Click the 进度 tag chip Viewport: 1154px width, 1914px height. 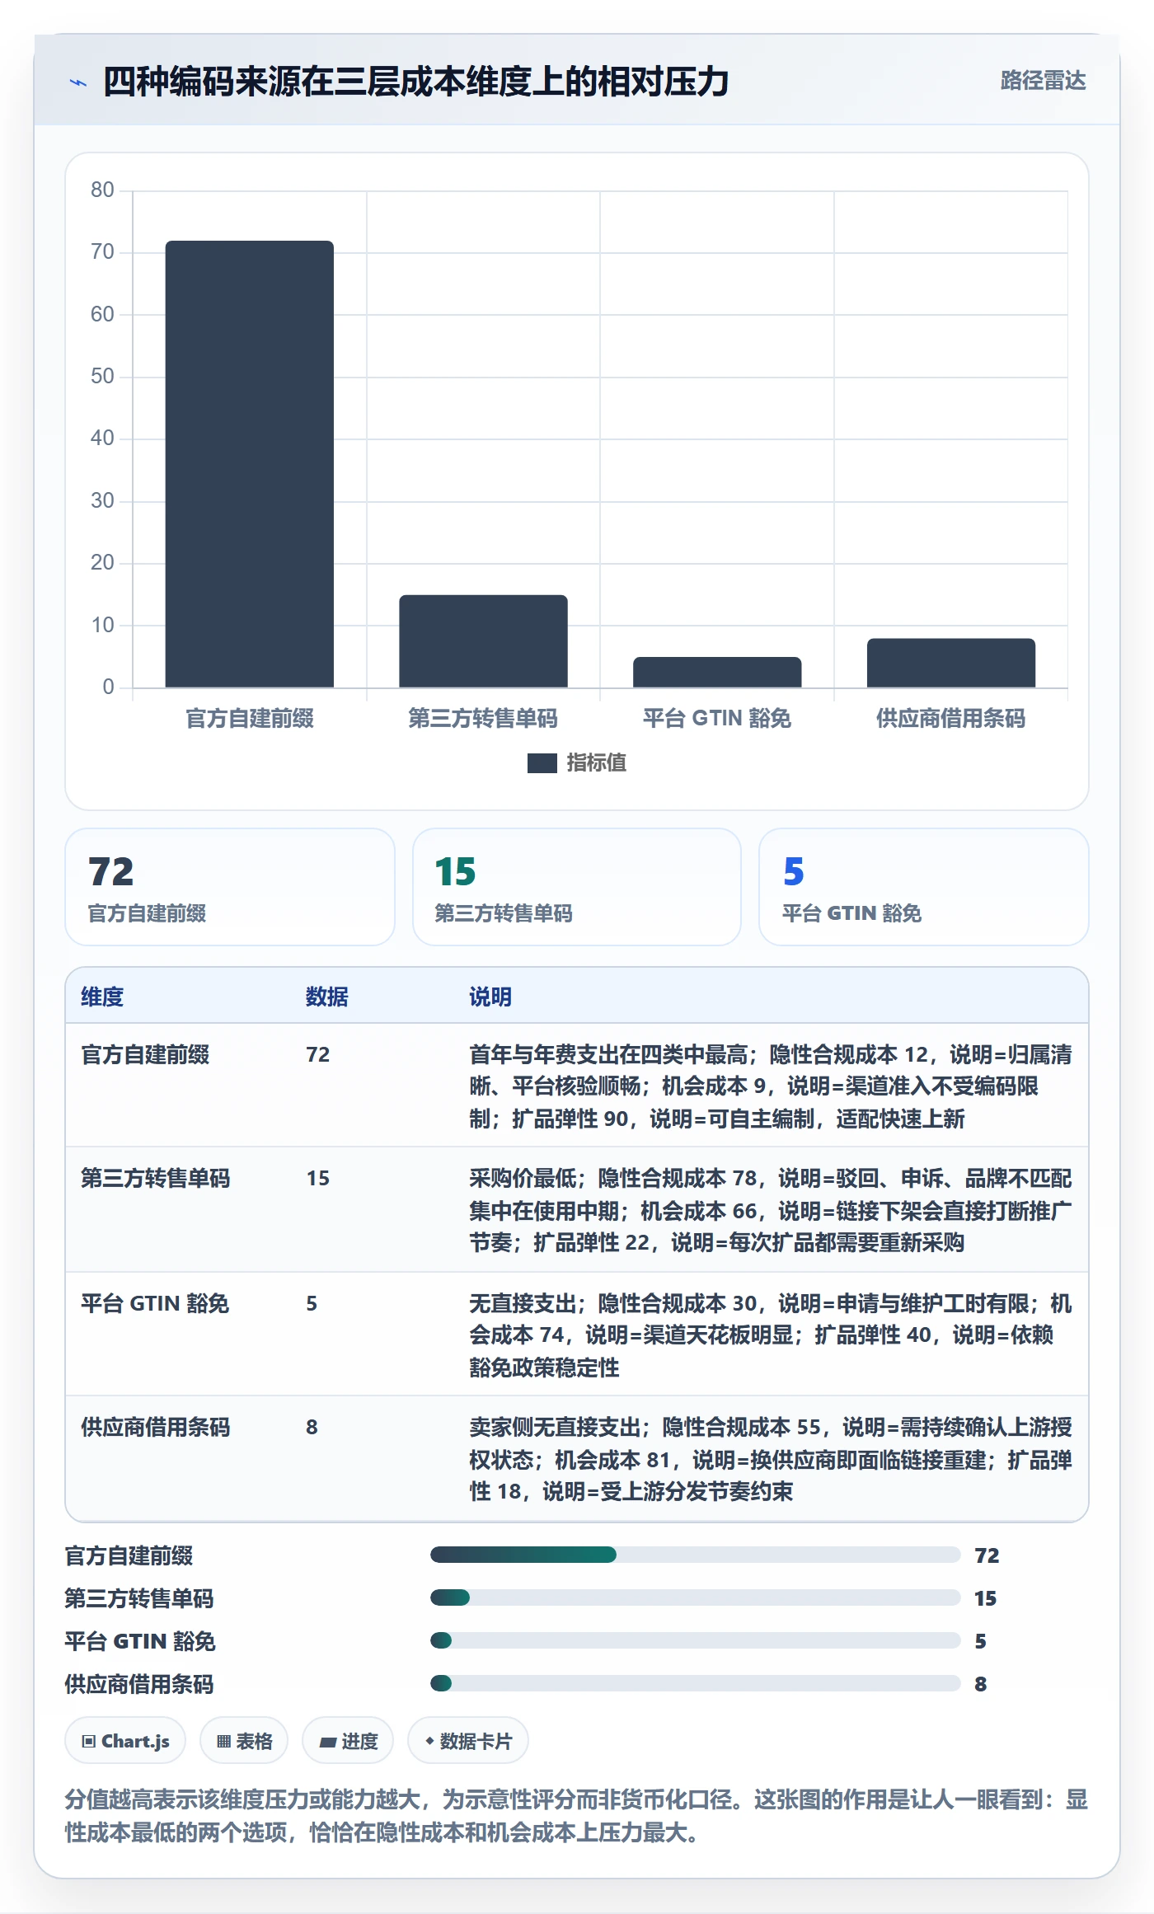[348, 1741]
